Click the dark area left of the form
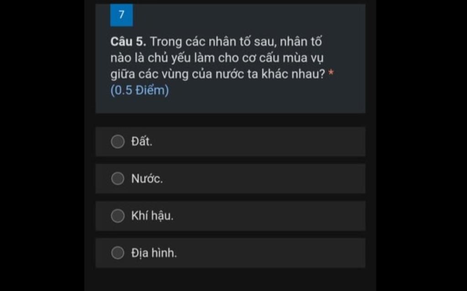 (41, 146)
